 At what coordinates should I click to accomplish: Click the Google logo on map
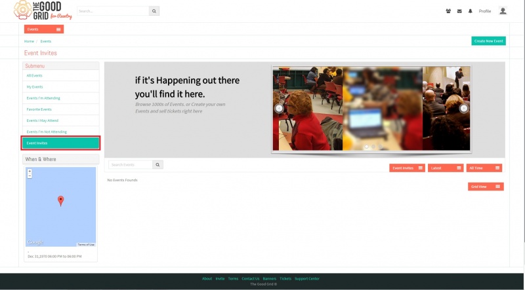pos(35,243)
